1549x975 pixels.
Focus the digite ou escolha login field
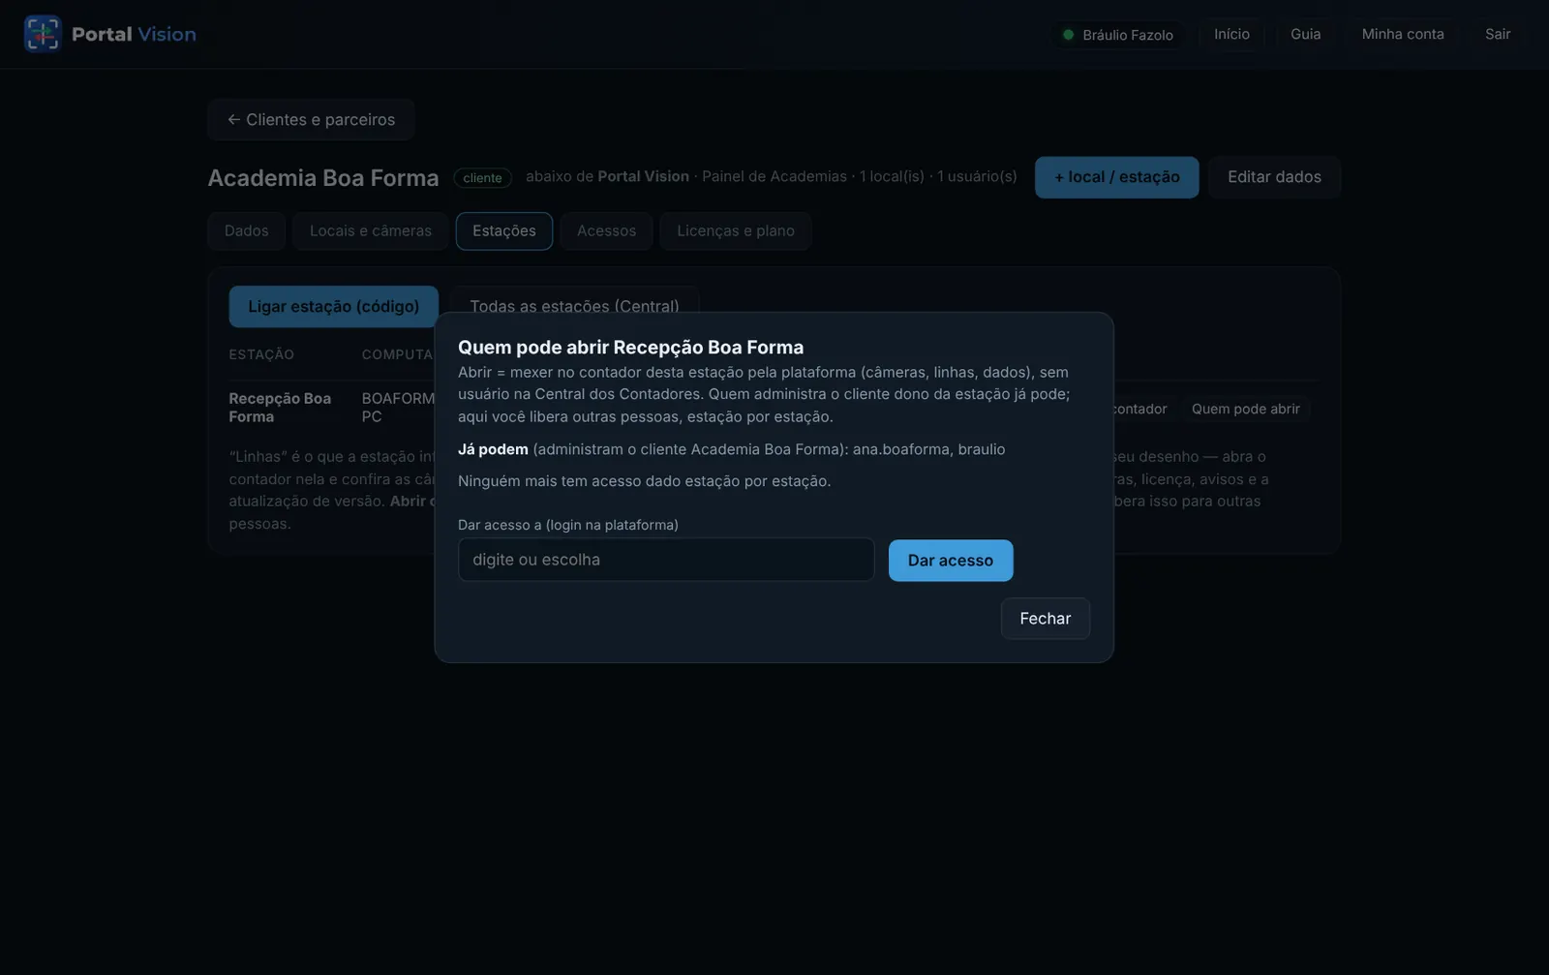tap(666, 560)
